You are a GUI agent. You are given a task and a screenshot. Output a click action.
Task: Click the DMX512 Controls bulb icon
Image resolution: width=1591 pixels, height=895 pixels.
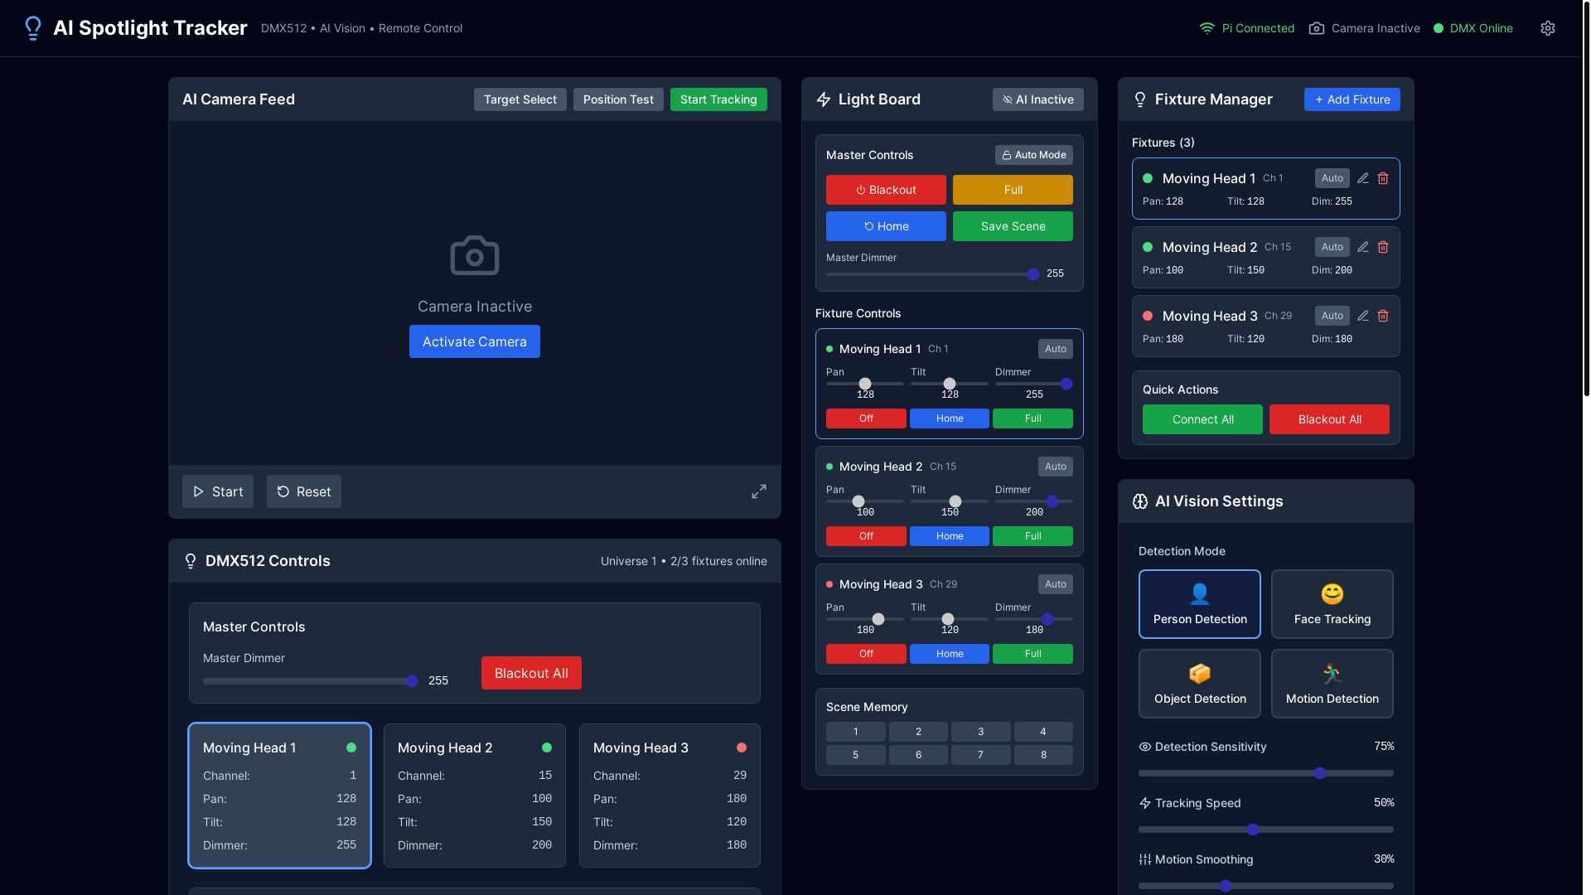point(191,561)
